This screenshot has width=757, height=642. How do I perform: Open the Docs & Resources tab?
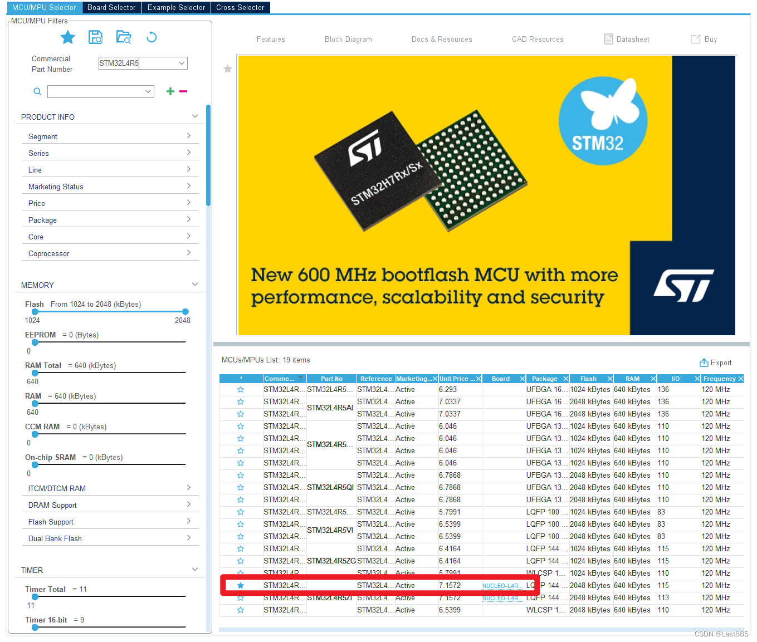(x=442, y=39)
